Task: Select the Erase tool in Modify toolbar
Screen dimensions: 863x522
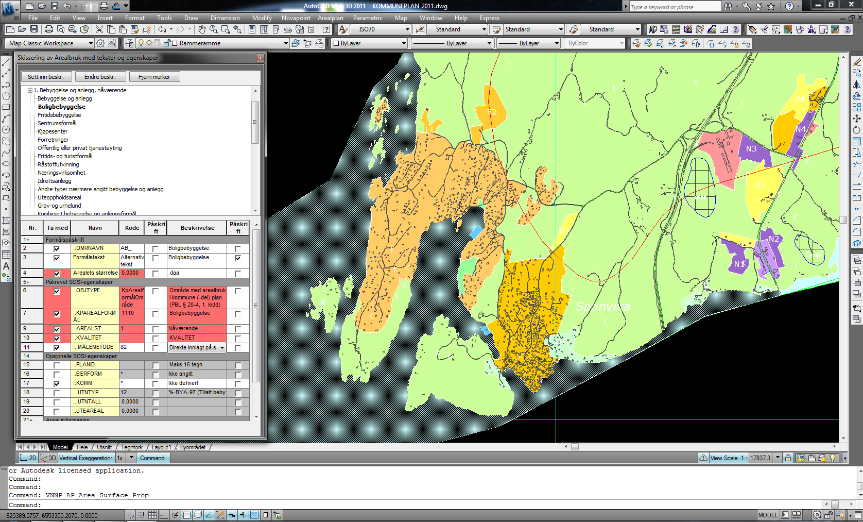Action: pyautogui.click(x=857, y=61)
